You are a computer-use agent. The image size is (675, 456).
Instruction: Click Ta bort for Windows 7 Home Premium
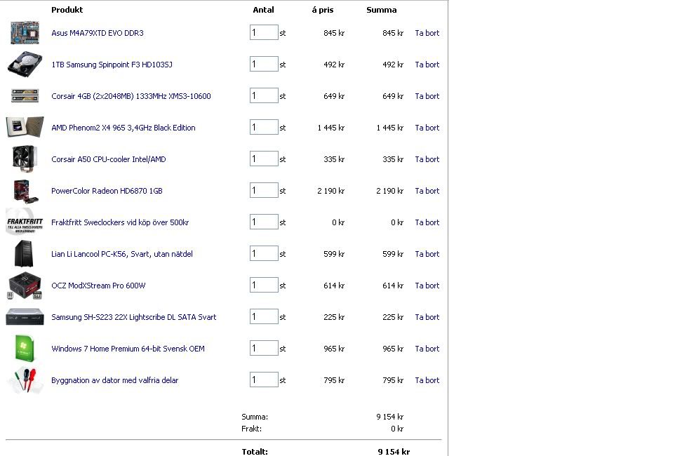pyautogui.click(x=427, y=349)
